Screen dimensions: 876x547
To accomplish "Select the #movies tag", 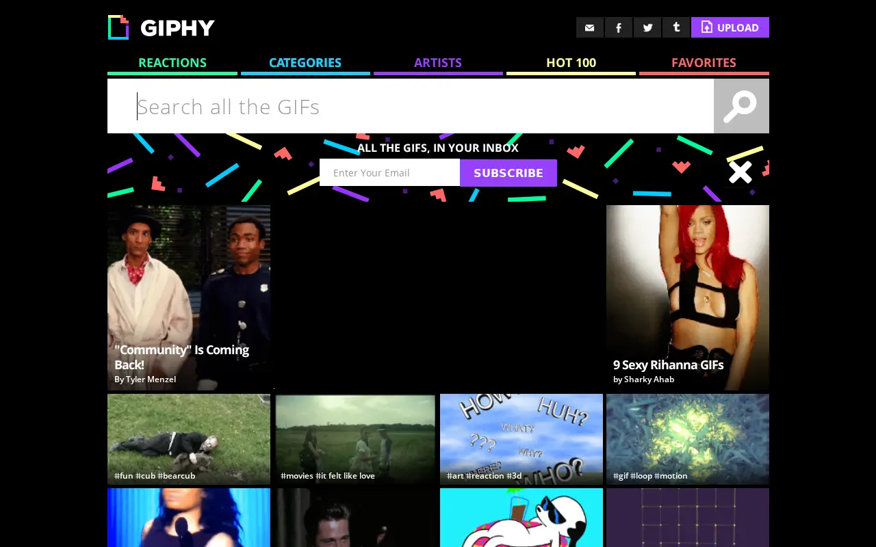I will coord(297,476).
